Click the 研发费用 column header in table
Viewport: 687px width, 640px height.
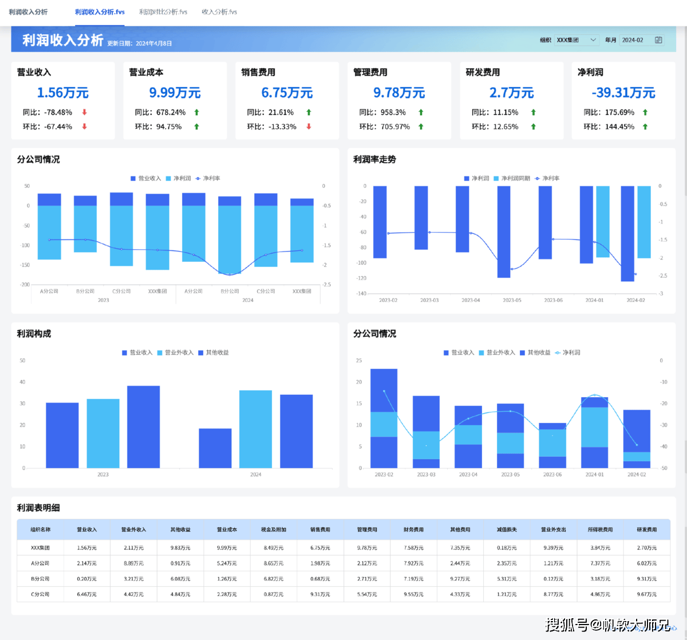647,529
